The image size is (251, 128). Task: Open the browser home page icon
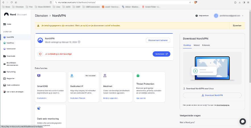[x=16, y=2]
